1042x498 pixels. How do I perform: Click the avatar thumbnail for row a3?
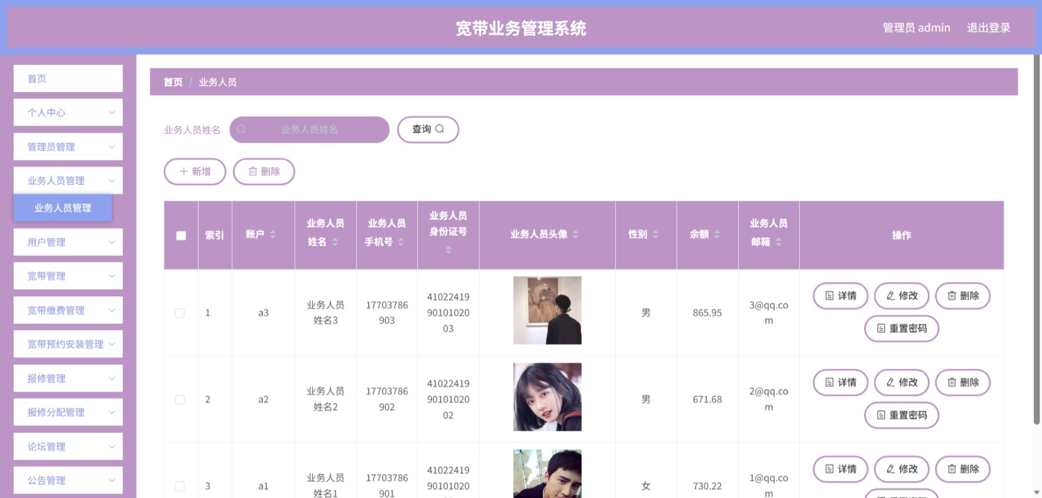547,310
